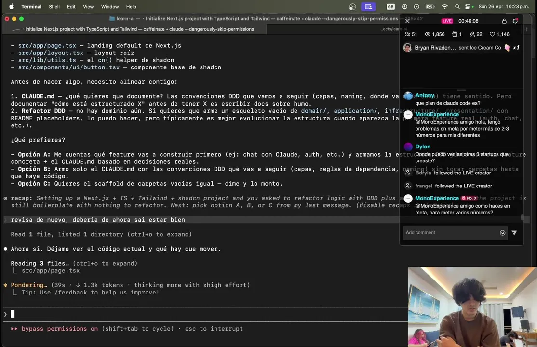This screenshot has width=537, height=347.
Task: Click 'Tip: Use /feedback to help us improve!'
Action: tap(91, 293)
